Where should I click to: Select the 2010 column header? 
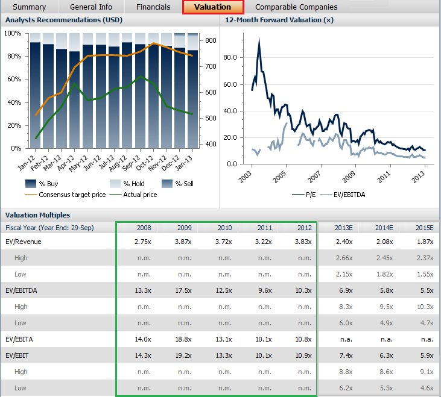224,228
